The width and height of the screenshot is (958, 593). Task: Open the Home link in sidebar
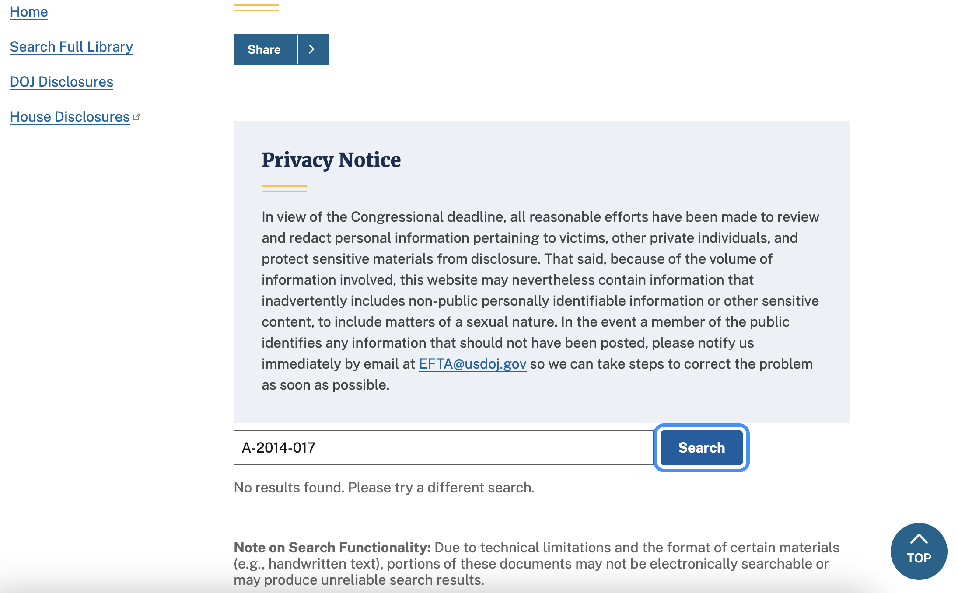point(29,12)
